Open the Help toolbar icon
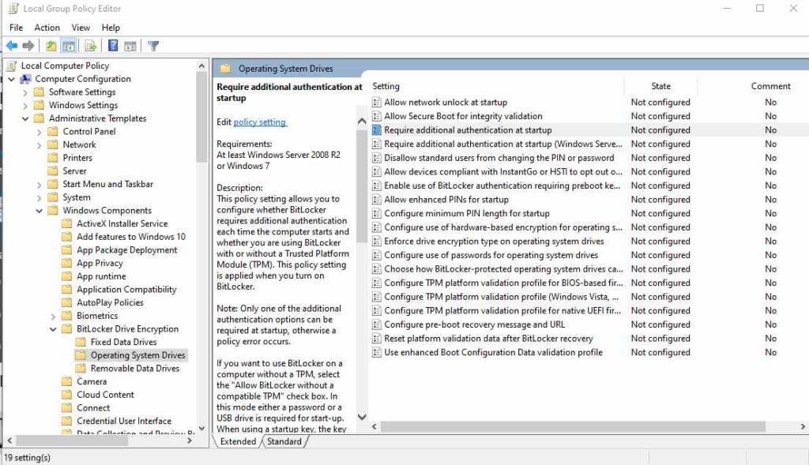809x465 pixels. [113, 46]
